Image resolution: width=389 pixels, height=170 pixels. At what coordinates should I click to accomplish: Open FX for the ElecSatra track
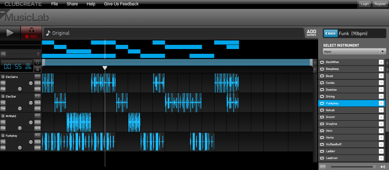(38, 76)
